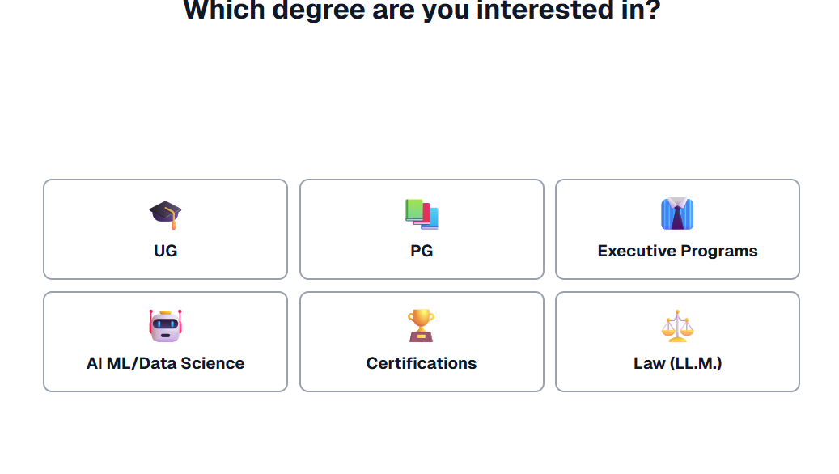Image resolution: width=839 pixels, height=474 pixels.
Task: Click the shirt and tie icon
Action: (x=677, y=214)
